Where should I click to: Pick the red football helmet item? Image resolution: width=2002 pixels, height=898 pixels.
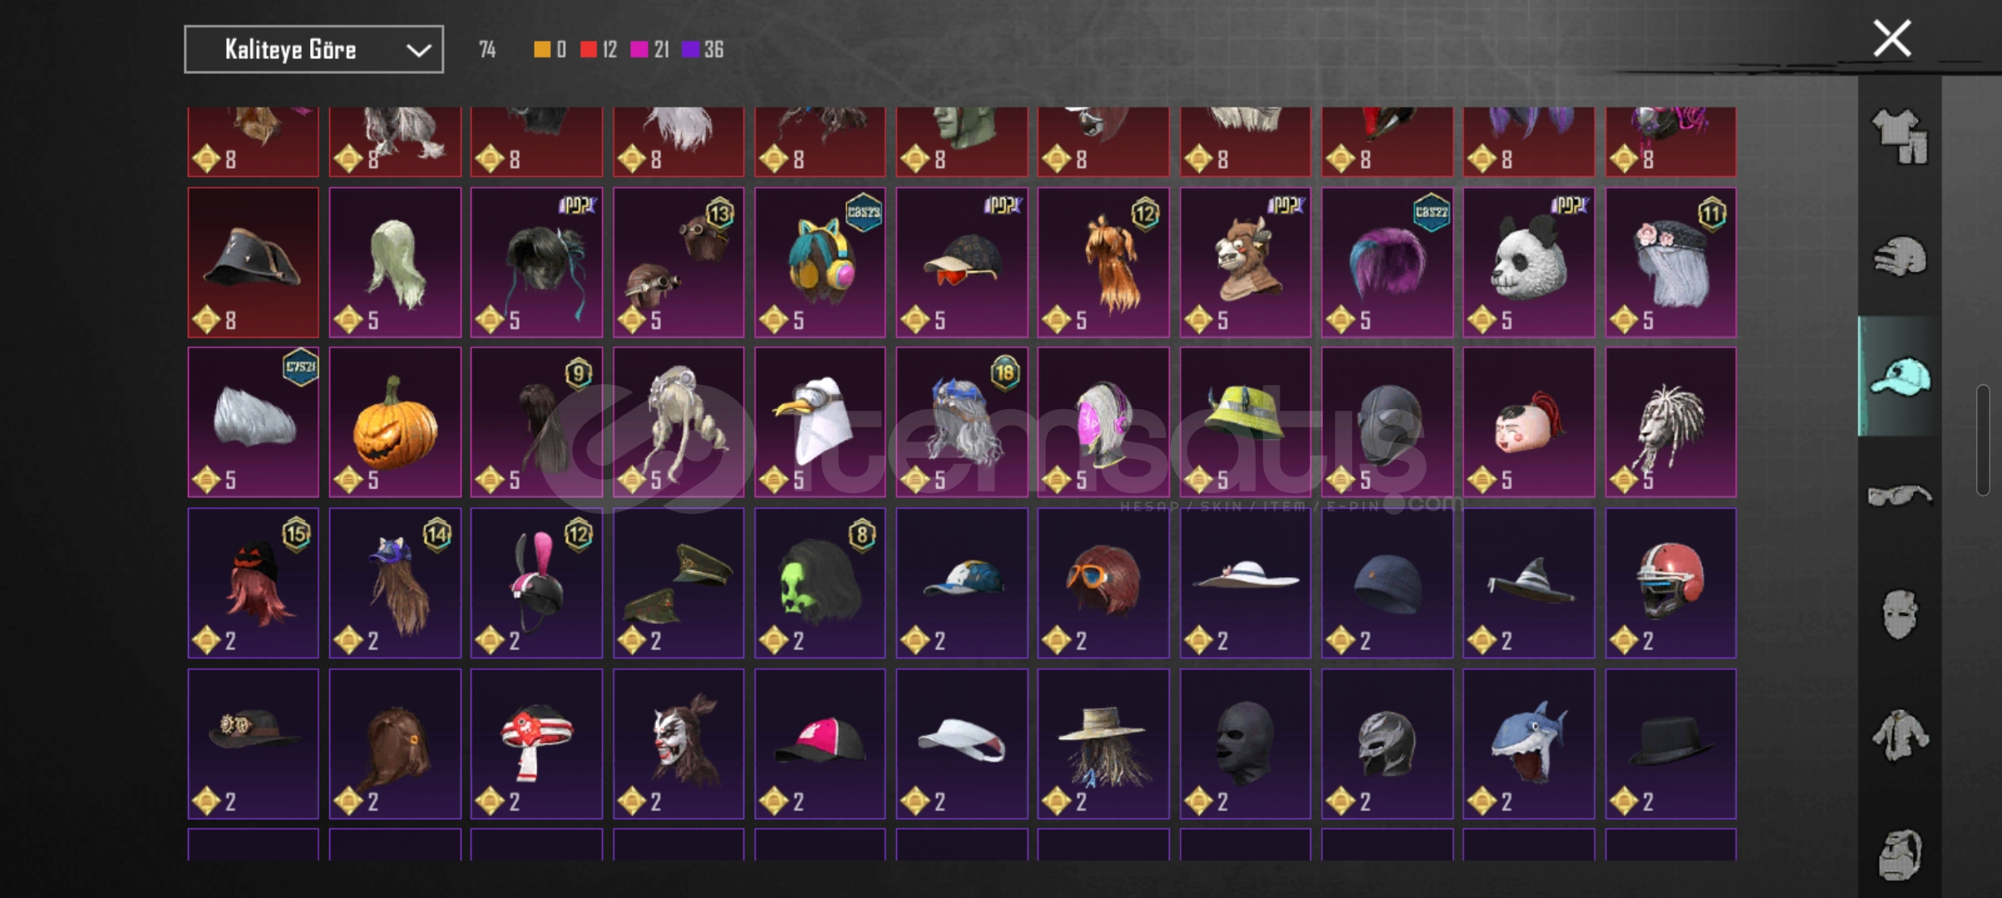[x=1670, y=583]
